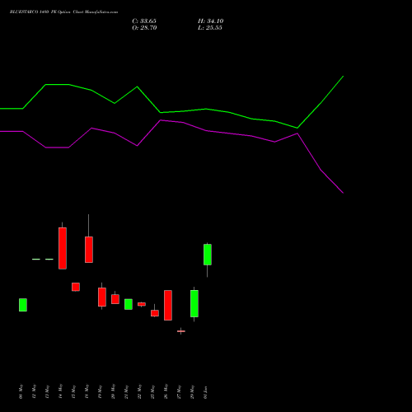Click the BLUESTARCO option chart title text
This screenshot has width=412, height=412.
point(63,12)
